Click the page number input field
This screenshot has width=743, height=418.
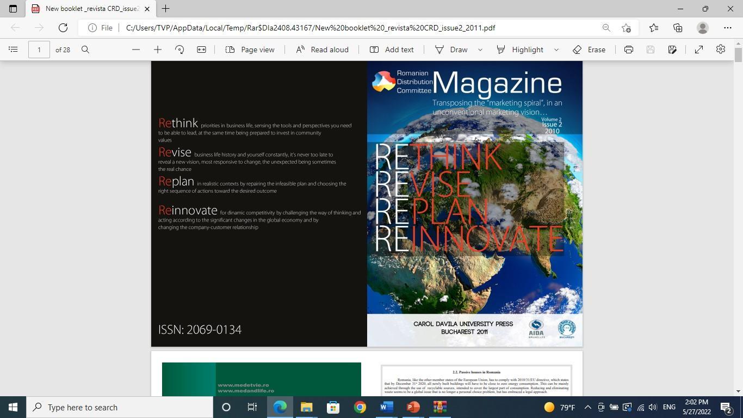(x=39, y=50)
